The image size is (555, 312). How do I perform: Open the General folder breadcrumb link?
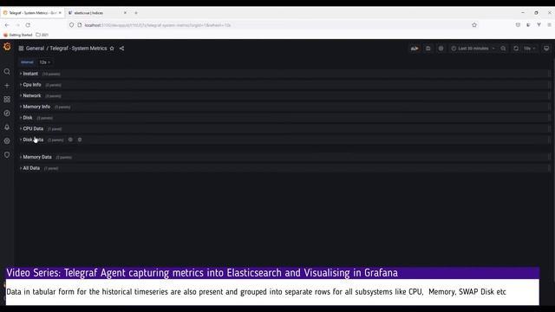click(35, 49)
